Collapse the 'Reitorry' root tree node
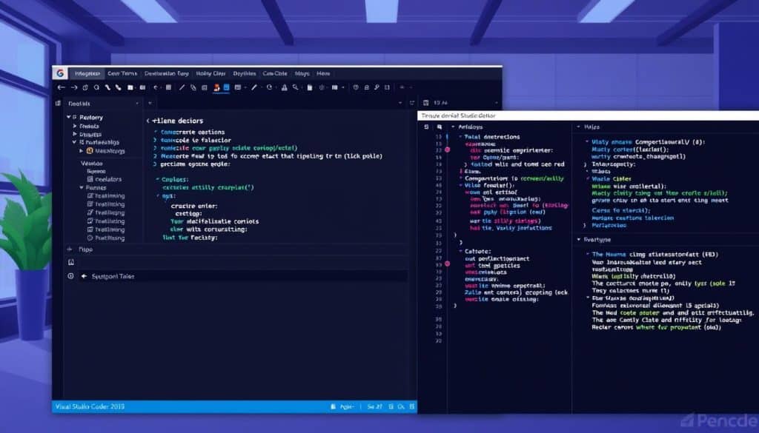The image size is (759, 433). point(68,117)
